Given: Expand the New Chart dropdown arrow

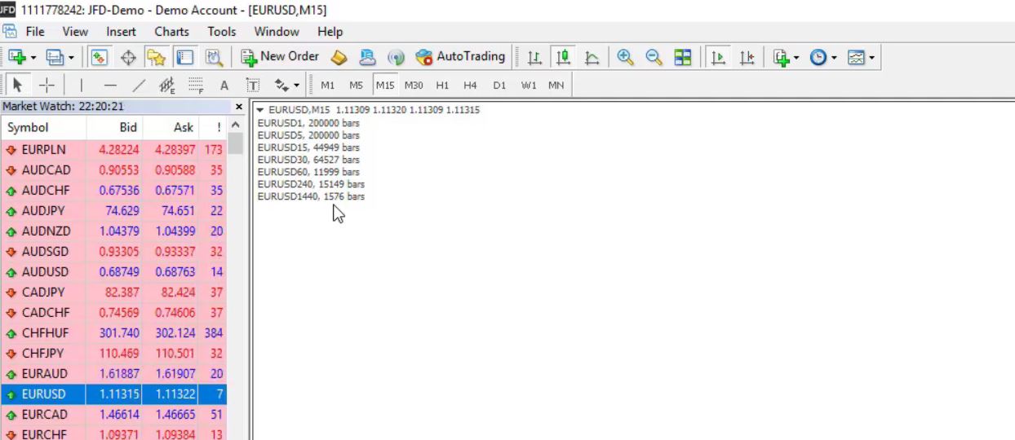Looking at the screenshot, I should click(33, 58).
